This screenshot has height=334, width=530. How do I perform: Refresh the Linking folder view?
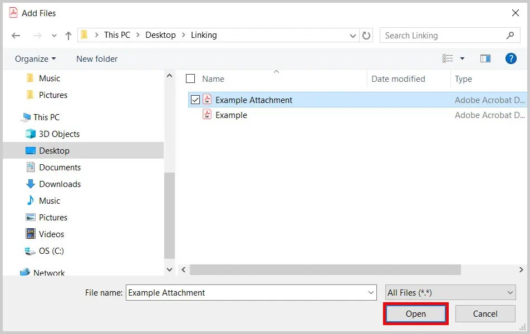tap(366, 35)
